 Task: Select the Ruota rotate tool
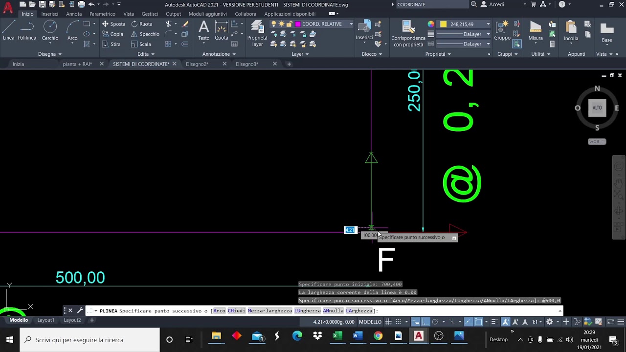141,24
